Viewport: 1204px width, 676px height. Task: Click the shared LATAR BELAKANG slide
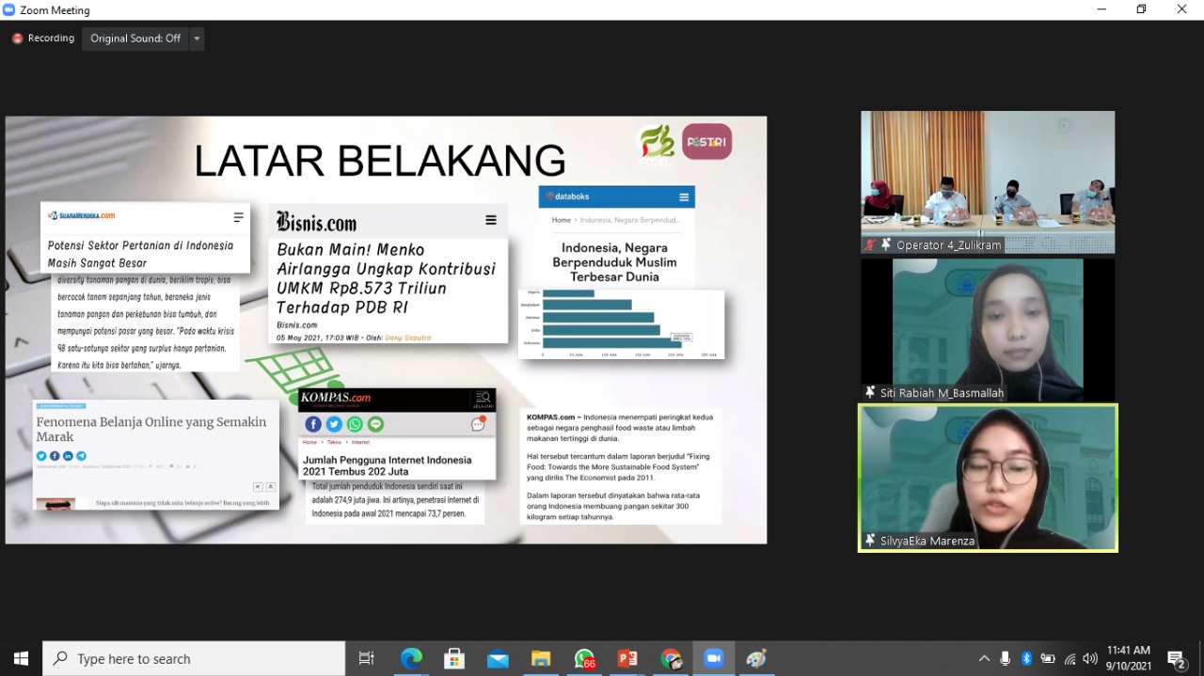pos(386,329)
